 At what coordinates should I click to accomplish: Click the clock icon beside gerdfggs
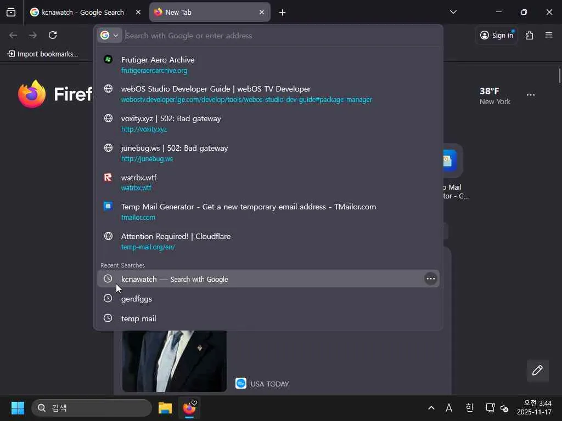[x=108, y=298]
